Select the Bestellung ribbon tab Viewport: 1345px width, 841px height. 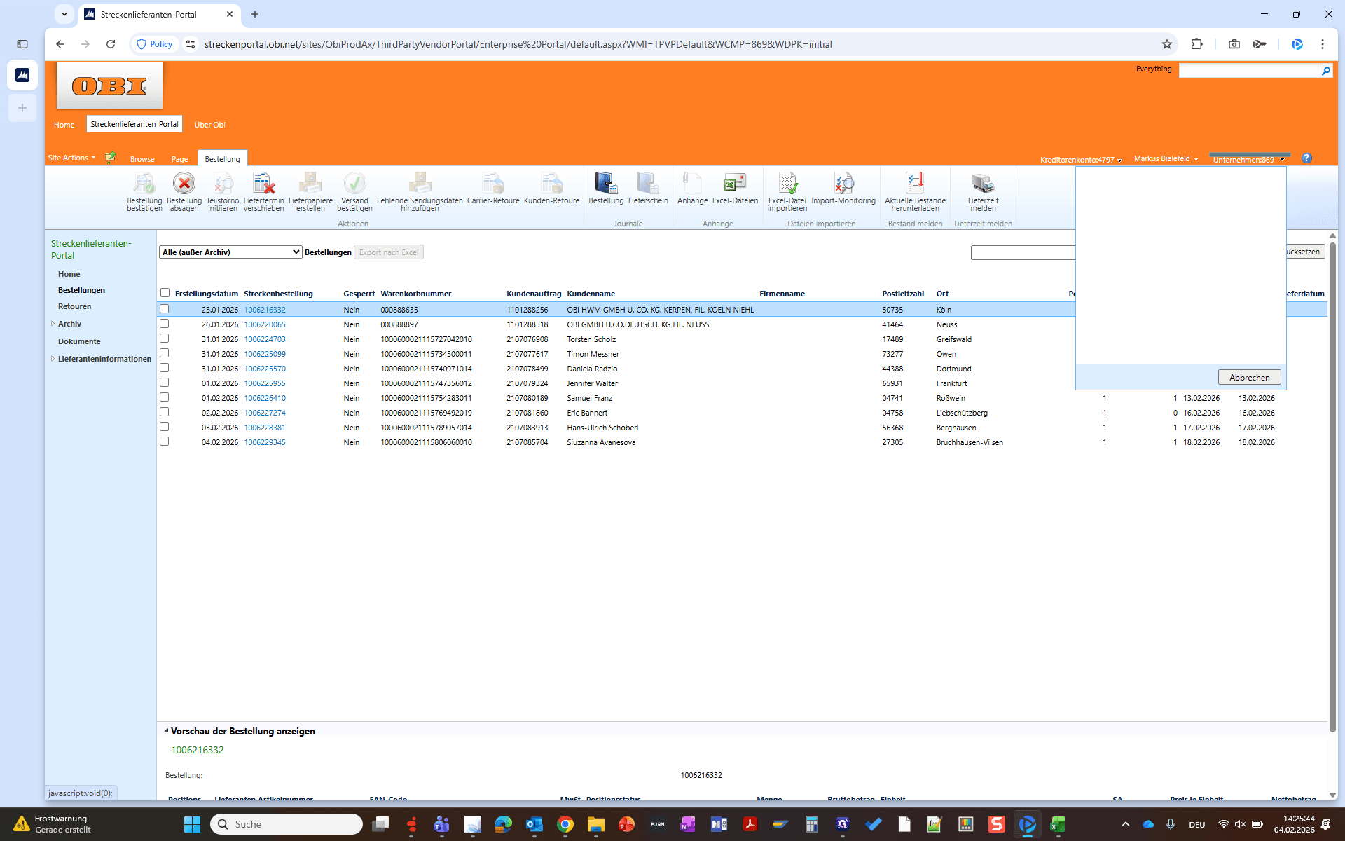coord(223,159)
